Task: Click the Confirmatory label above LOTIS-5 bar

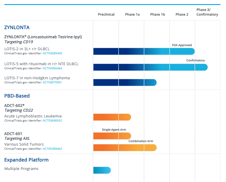Action: tap(195, 60)
